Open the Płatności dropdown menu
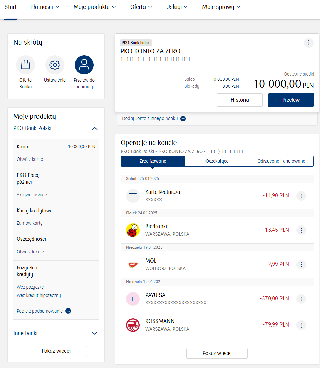 coord(45,7)
